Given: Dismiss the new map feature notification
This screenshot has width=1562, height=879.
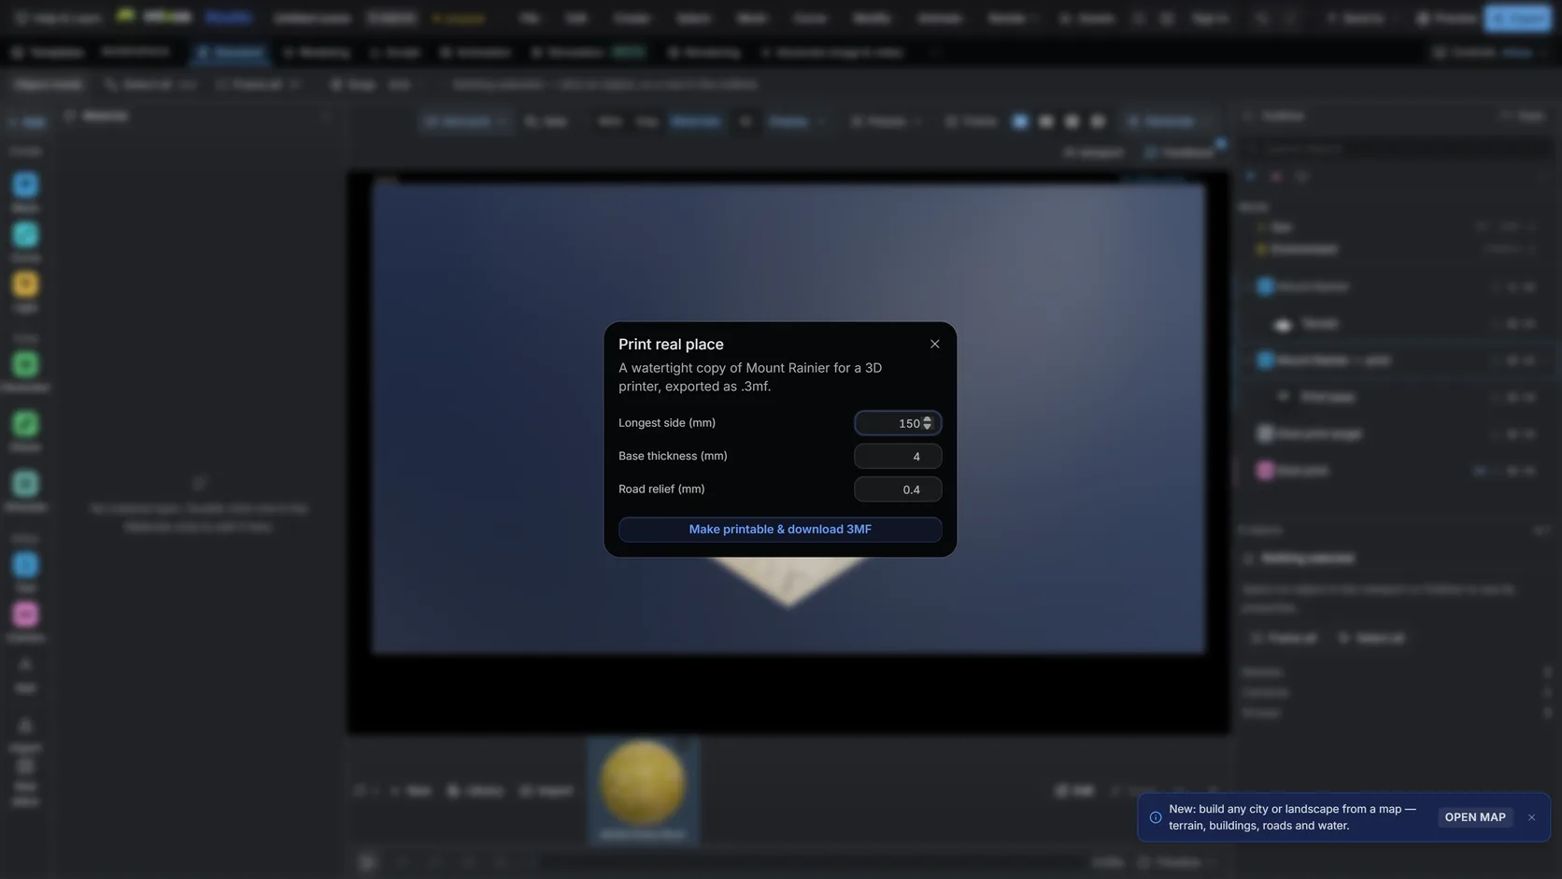Looking at the screenshot, I should [x=1531, y=817].
